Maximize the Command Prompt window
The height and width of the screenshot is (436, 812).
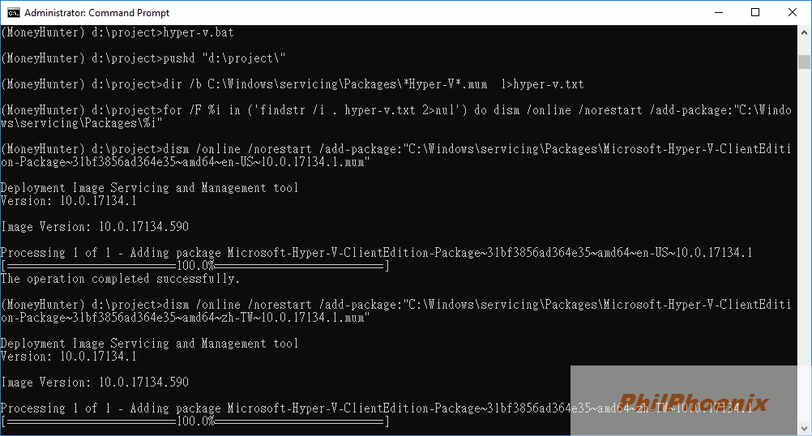[x=755, y=12]
